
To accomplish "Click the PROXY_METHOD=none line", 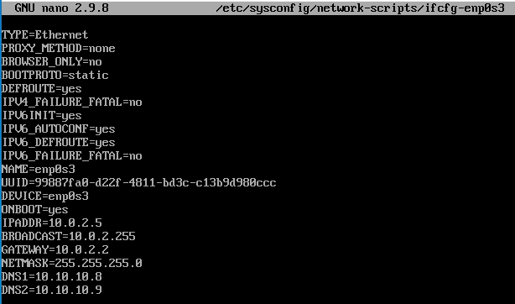I will click(59, 48).
